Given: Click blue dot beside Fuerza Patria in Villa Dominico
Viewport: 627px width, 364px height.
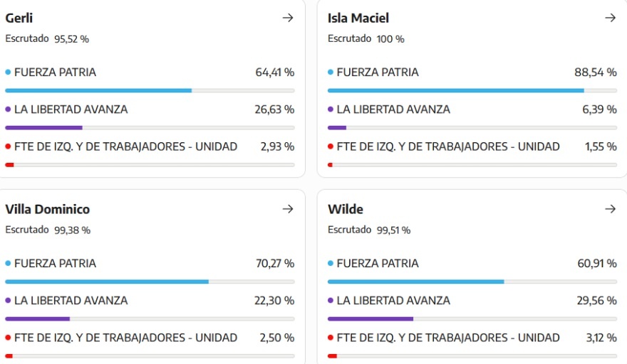Looking at the screenshot, I should tap(8, 264).
